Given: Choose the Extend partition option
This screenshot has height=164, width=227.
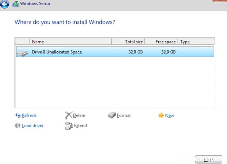Looking at the screenshot, I should coord(80,125).
